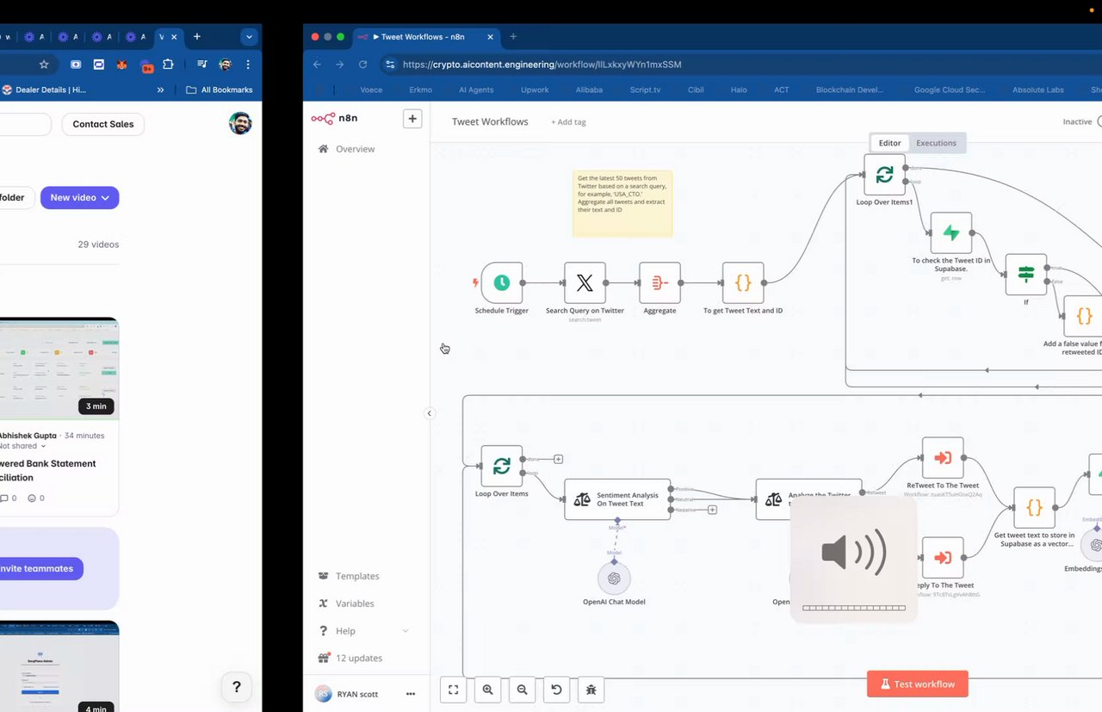This screenshot has height=712, width=1102.
Task: Select the yellow sticky note on canvas
Action: pos(622,204)
